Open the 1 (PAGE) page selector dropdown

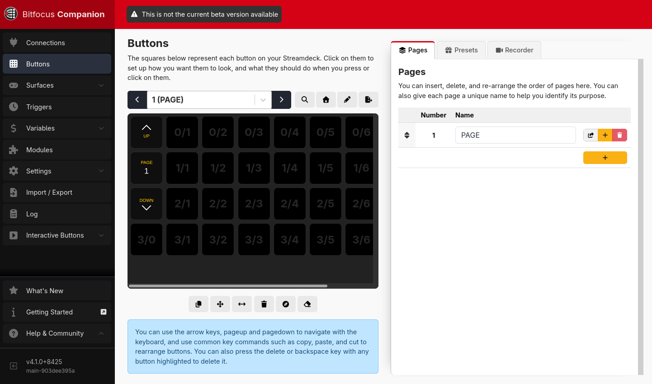209,100
